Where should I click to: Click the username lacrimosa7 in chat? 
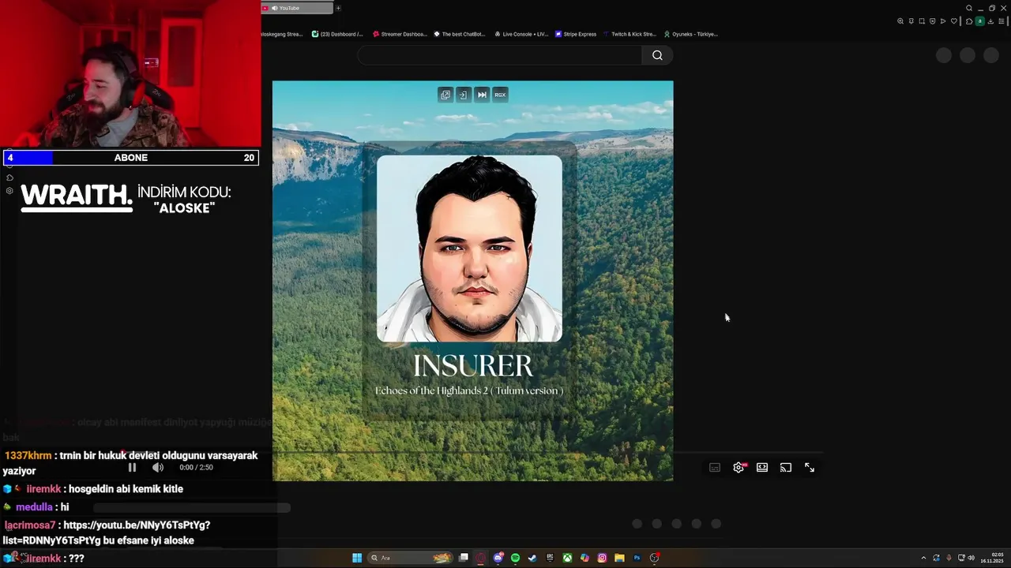[30, 525]
